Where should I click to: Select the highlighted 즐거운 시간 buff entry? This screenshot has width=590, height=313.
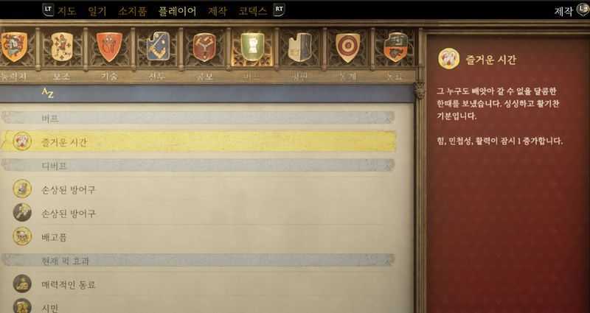(198, 141)
